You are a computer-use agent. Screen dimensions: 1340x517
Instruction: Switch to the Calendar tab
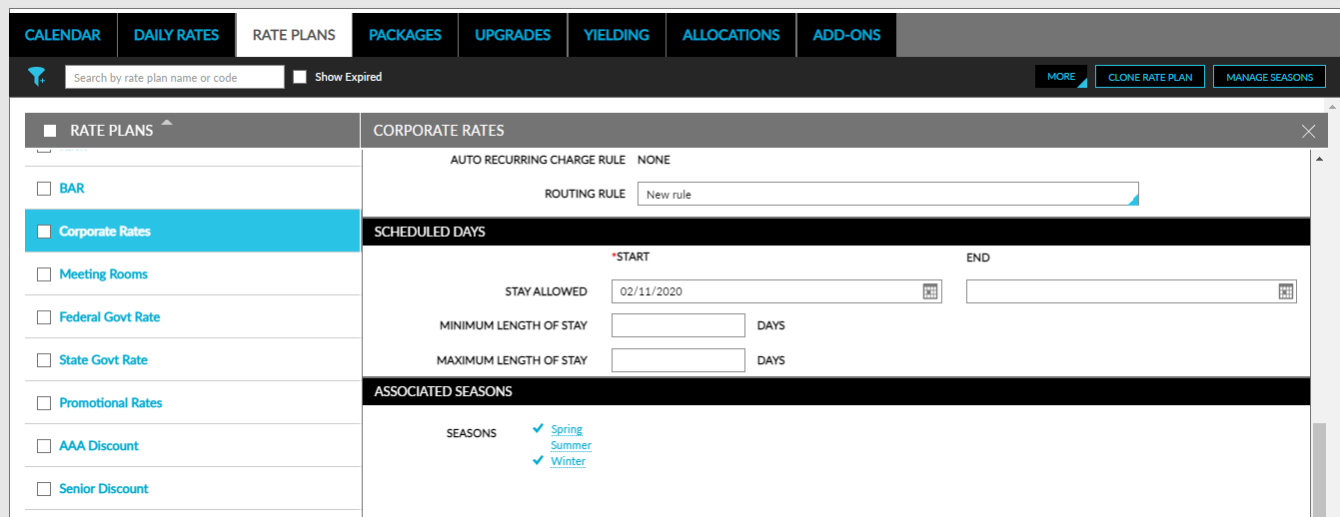(x=63, y=35)
